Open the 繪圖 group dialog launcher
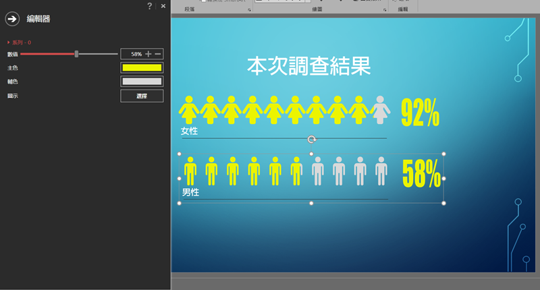 tap(385, 11)
